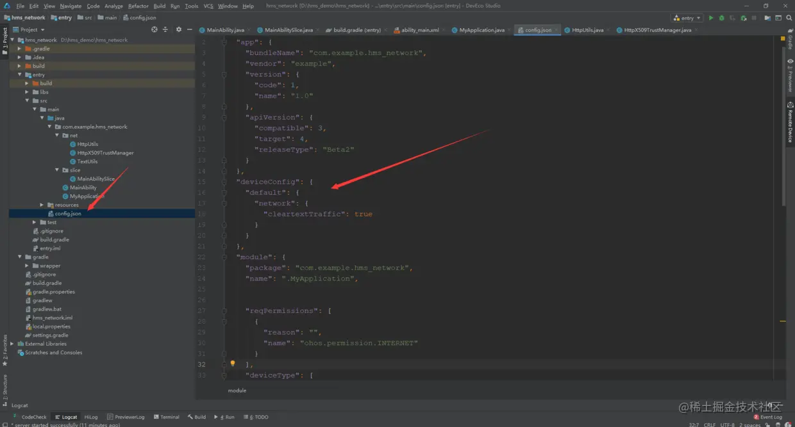The width and height of the screenshot is (795, 427).
Task: Open the entry run configuration dropdown
Action: (687, 18)
